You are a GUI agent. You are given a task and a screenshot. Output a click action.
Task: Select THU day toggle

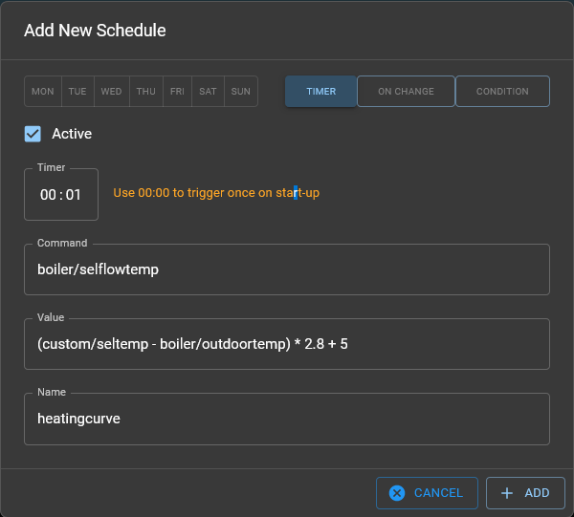coord(145,92)
